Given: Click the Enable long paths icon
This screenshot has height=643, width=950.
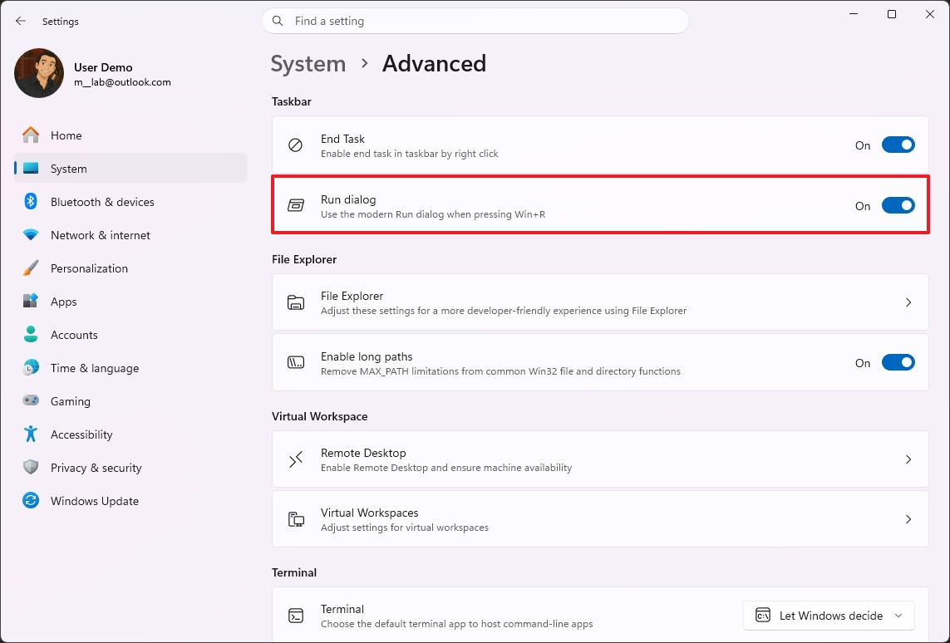Looking at the screenshot, I should pyautogui.click(x=295, y=362).
